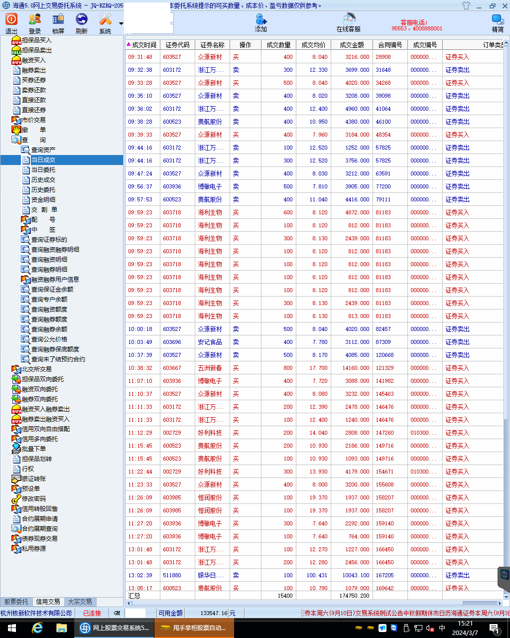Sort by 成交时间 column header
Viewport: 510px width, 638px height.
[x=143, y=45]
